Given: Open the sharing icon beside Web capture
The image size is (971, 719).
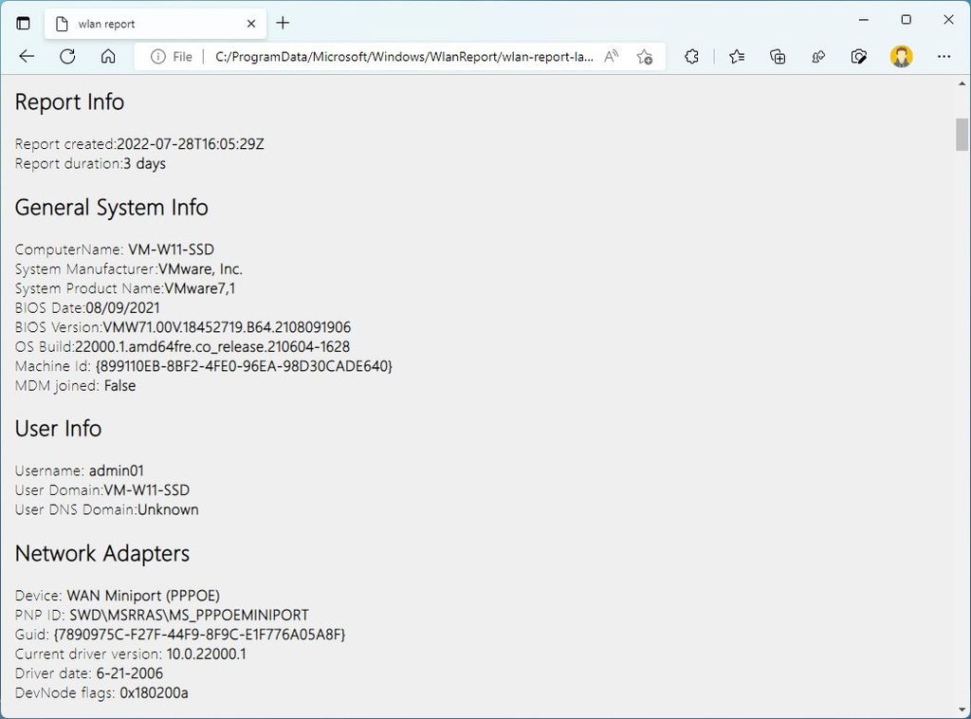Looking at the screenshot, I should point(817,57).
